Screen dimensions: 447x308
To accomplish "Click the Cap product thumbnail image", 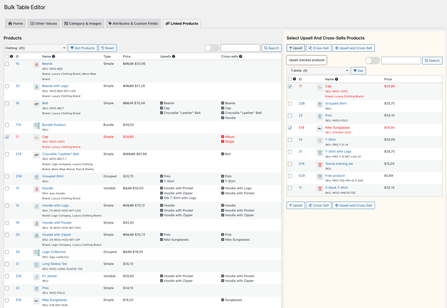I will click(x=36, y=137).
